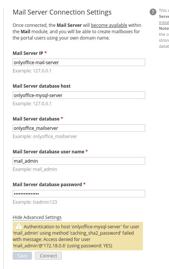Click the Connect button
This screenshot has width=169, height=269.
coord(48,256)
